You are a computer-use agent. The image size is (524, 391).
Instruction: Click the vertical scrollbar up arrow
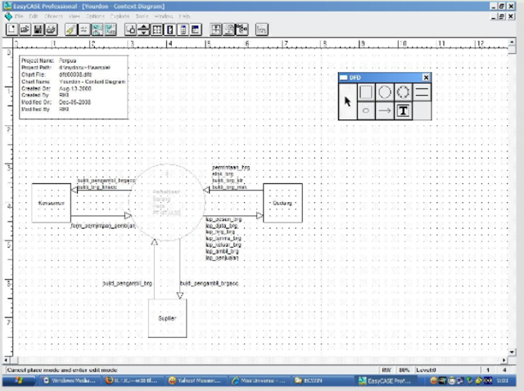(512, 42)
